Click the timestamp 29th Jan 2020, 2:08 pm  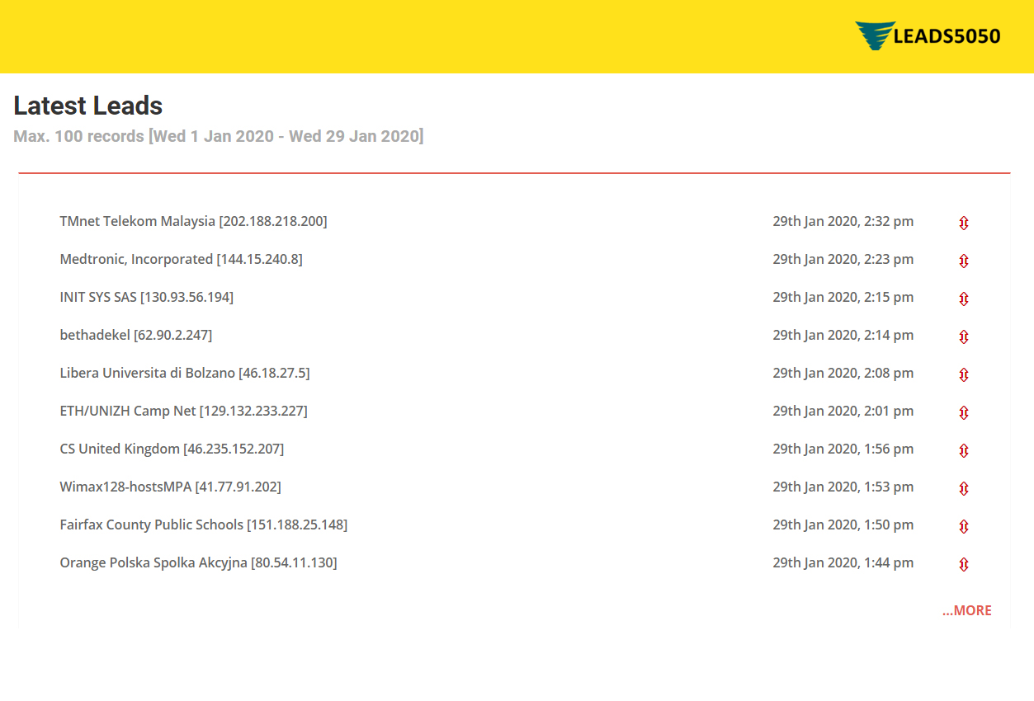pyautogui.click(x=843, y=373)
